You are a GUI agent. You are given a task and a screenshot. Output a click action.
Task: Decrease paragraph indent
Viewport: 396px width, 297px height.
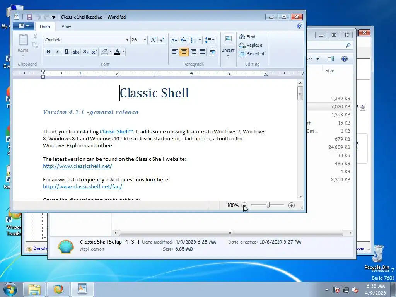point(175,40)
